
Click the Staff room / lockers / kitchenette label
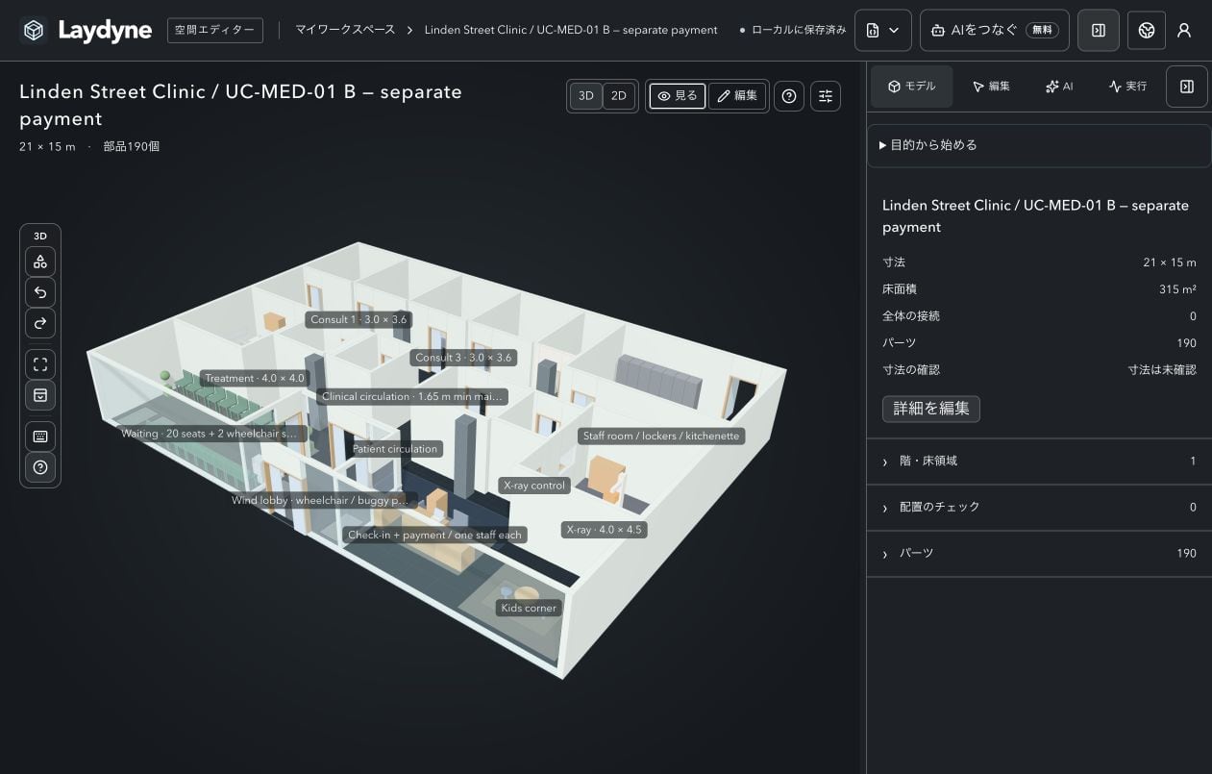tap(661, 437)
